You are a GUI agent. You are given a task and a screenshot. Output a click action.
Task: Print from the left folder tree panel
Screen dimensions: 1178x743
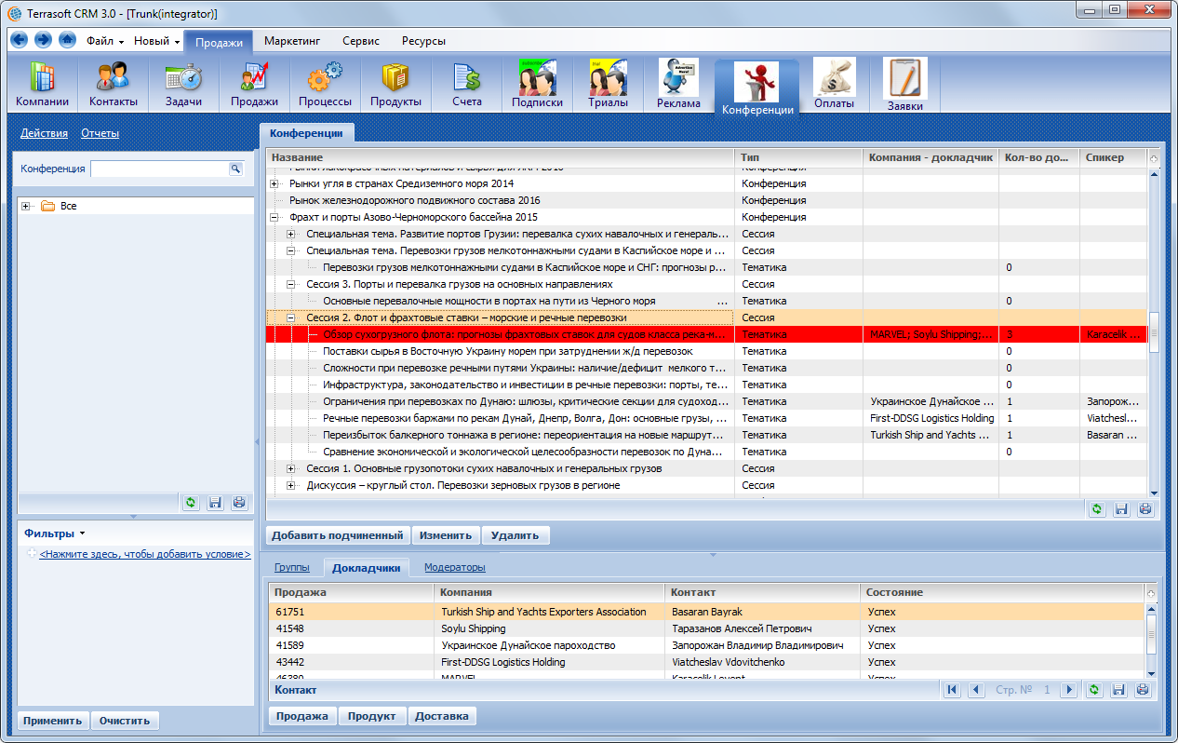239,503
